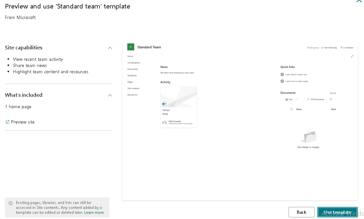Screen dimensions: 364x219
Task: Open the Learn about a team site link
Action: 296,75
